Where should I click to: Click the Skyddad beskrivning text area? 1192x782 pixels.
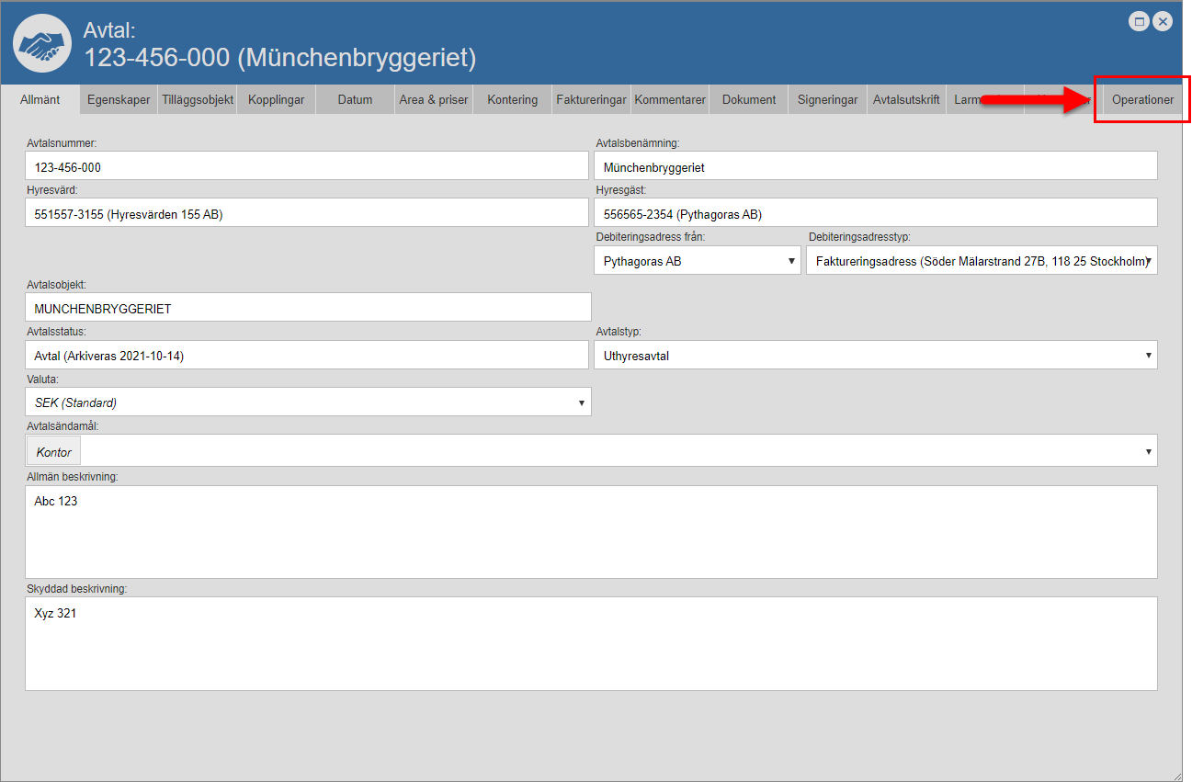pyautogui.click(x=590, y=643)
